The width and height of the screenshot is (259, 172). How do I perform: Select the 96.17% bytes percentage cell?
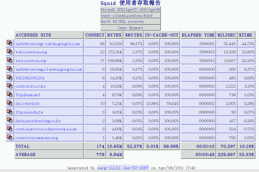133,44
